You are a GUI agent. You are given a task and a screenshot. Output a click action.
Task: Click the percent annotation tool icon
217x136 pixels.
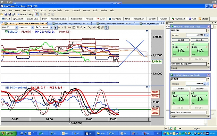68,27
